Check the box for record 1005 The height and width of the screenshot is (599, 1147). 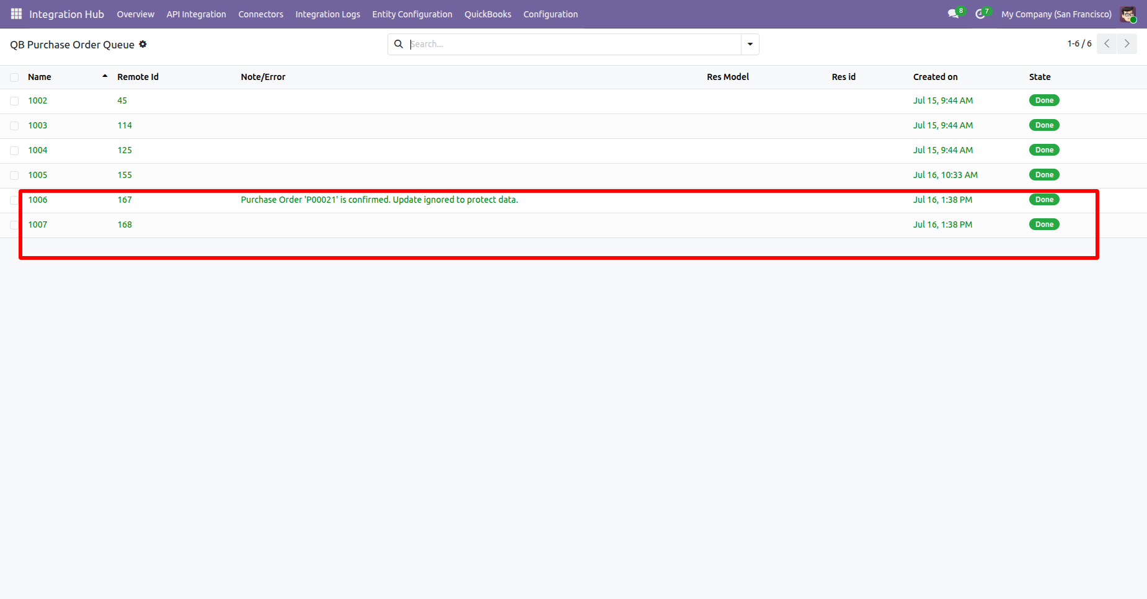[14, 175]
